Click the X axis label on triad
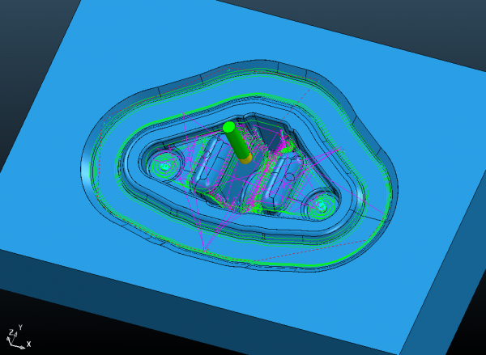This screenshot has height=355, width=486. click(28, 344)
